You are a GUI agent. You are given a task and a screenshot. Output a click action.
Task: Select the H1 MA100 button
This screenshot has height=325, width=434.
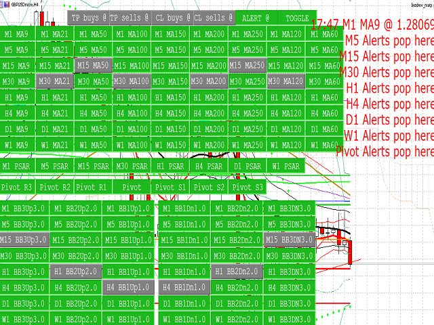point(132,97)
